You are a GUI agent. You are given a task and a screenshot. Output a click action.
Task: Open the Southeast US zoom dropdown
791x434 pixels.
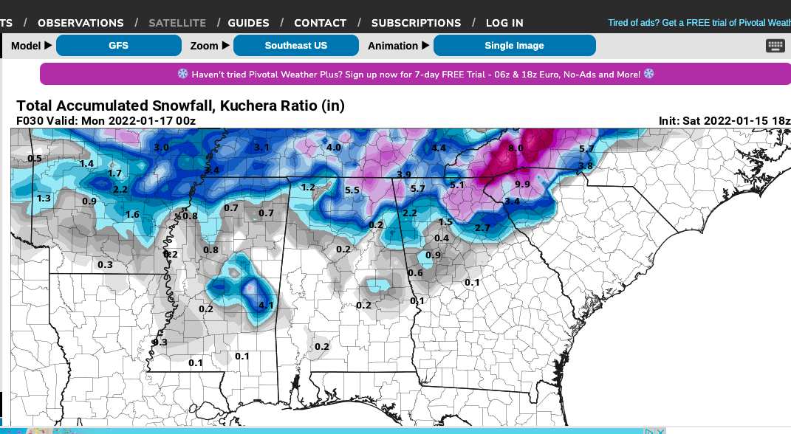(x=296, y=45)
